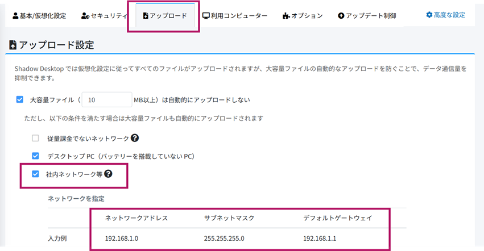
Task: Open help icon beside 従量課金でないネットワーク
Action: coord(135,138)
